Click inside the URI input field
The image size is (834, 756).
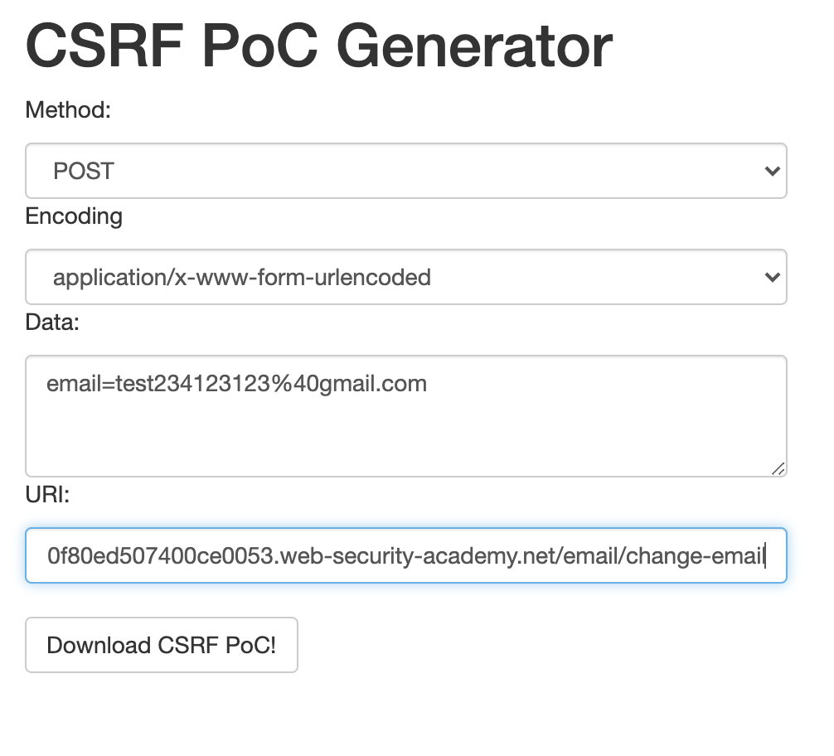(x=405, y=555)
